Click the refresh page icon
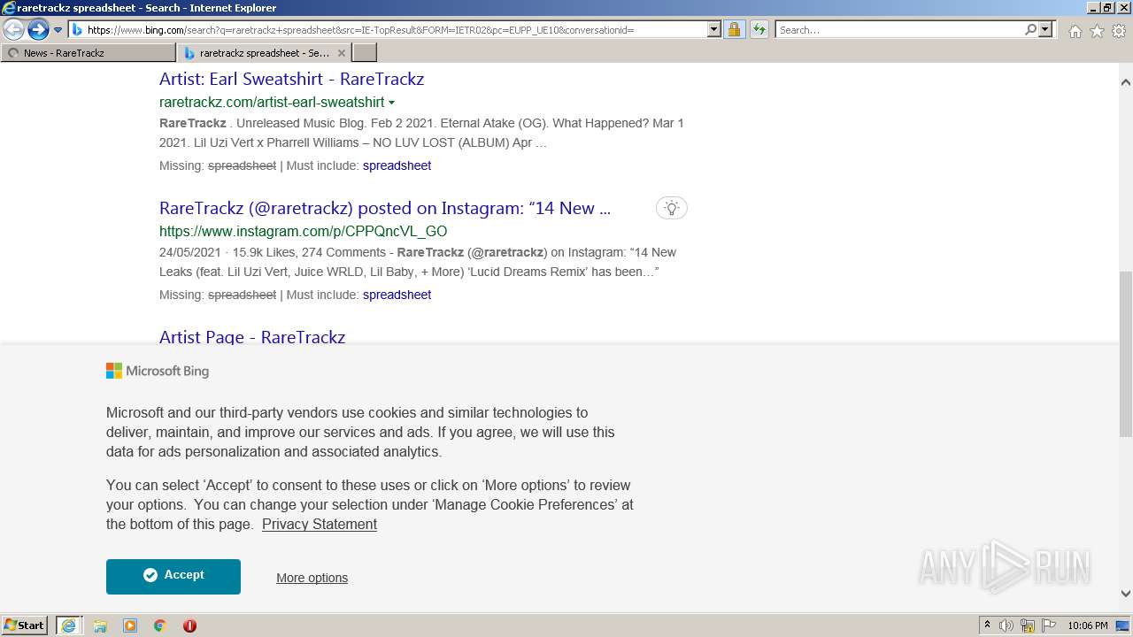1133x637 pixels. coord(759,29)
